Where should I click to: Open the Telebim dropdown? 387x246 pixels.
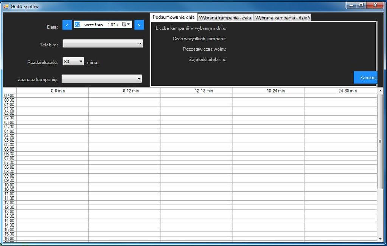[x=103, y=43]
